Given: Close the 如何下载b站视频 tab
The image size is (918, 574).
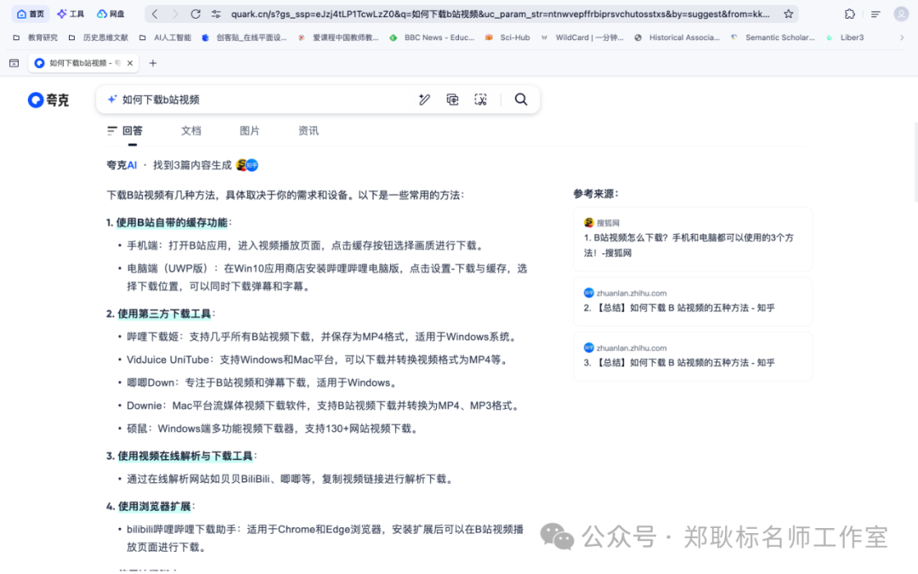Looking at the screenshot, I should click(x=130, y=63).
